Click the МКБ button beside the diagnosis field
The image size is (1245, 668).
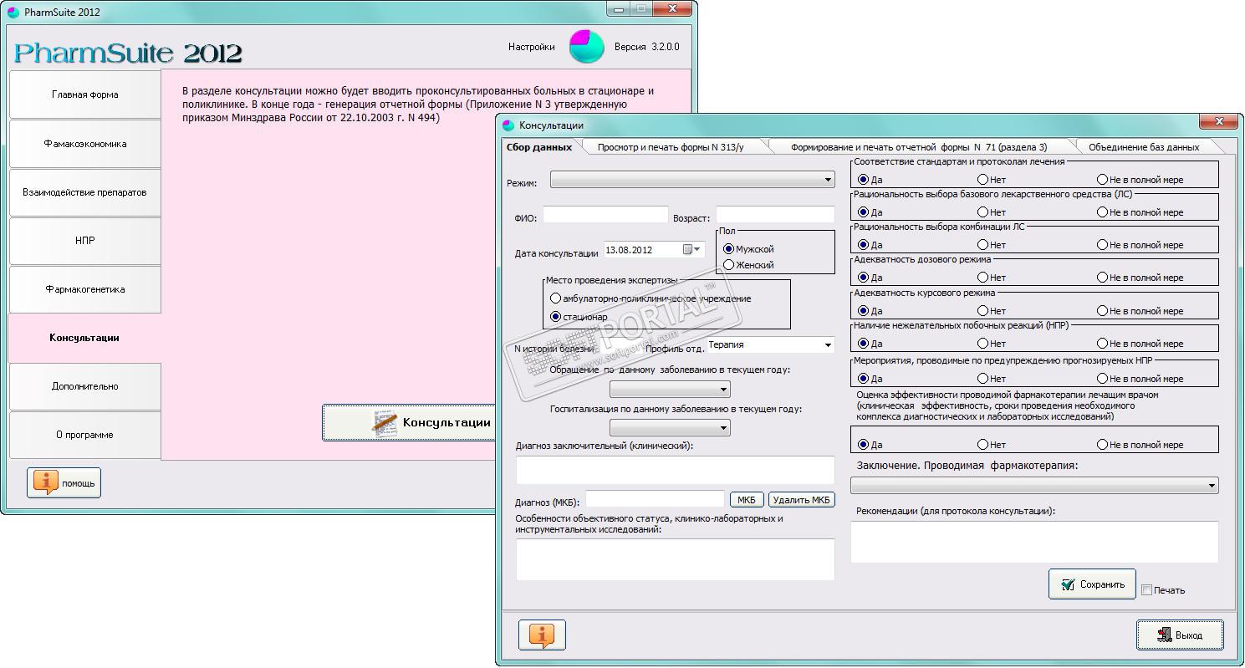pos(748,499)
